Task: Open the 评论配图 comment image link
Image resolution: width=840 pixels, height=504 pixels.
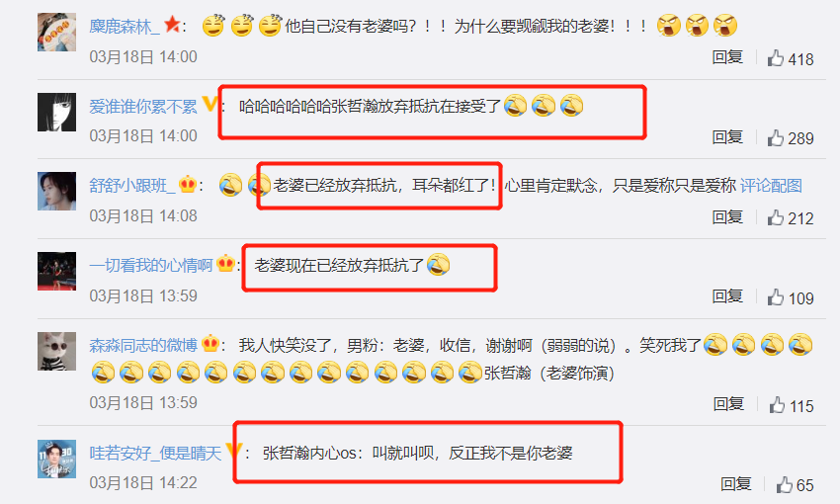Action: pyautogui.click(x=771, y=186)
